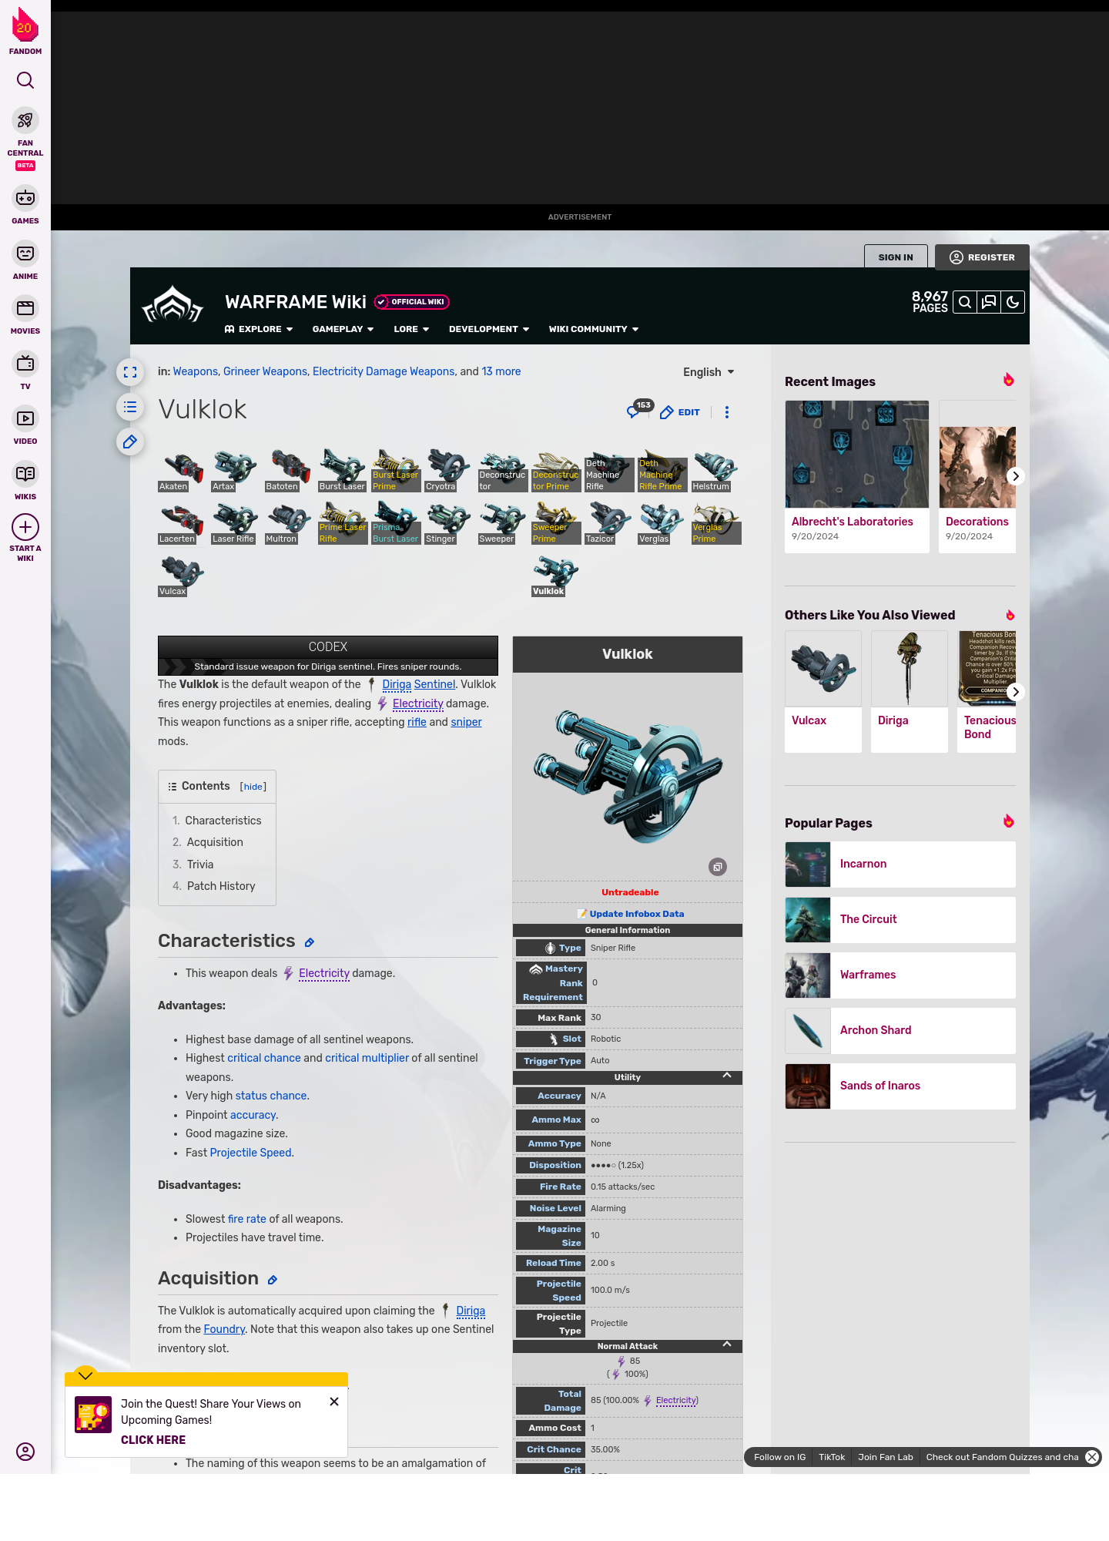Jump to Characteristics in Contents
The image size is (1109, 1541).
pos(223,821)
